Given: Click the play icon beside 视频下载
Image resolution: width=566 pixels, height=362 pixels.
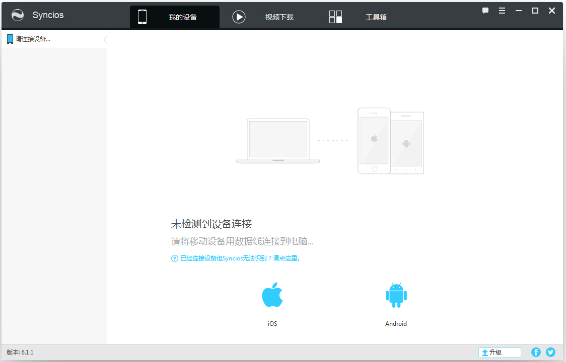Looking at the screenshot, I should (239, 17).
